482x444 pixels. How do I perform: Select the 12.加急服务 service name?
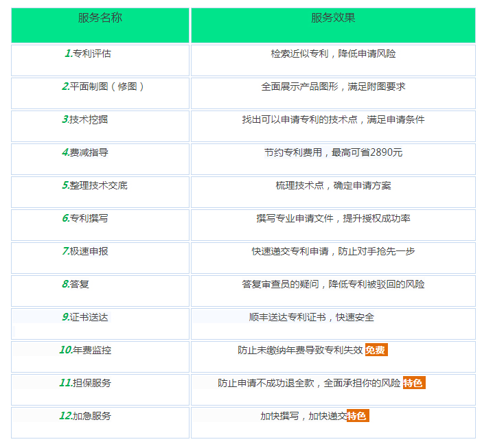coord(85,416)
